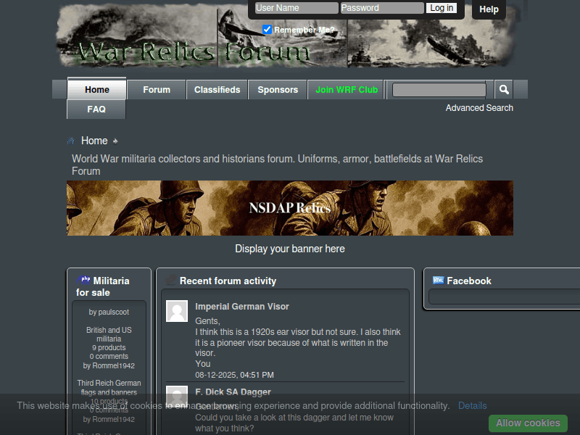Click the Allow cookies button
Image resolution: width=580 pixels, height=435 pixels.
click(528, 423)
